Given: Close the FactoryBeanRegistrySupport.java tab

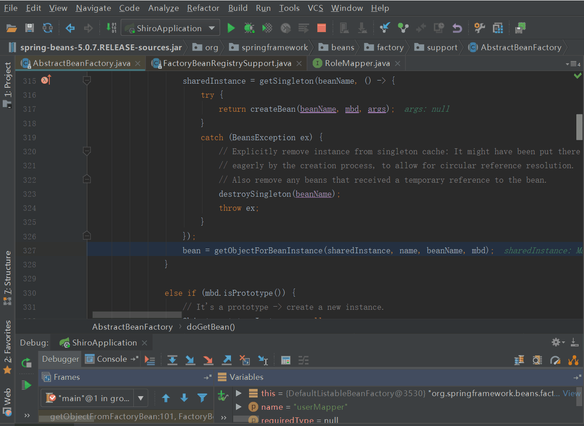Looking at the screenshot, I should [299, 64].
